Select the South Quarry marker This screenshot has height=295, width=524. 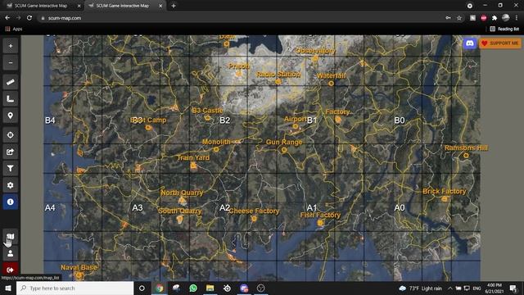tap(180, 219)
